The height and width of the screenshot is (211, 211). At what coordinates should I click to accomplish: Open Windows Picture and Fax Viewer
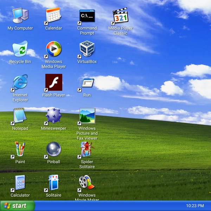(87, 116)
